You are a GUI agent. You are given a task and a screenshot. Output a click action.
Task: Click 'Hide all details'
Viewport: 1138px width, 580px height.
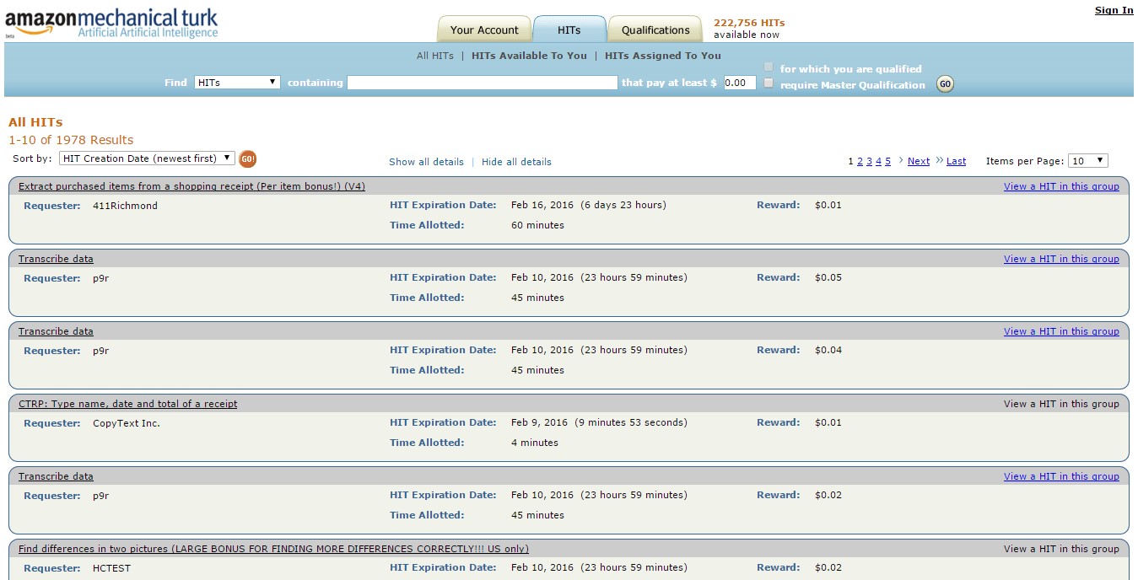point(516,161)
